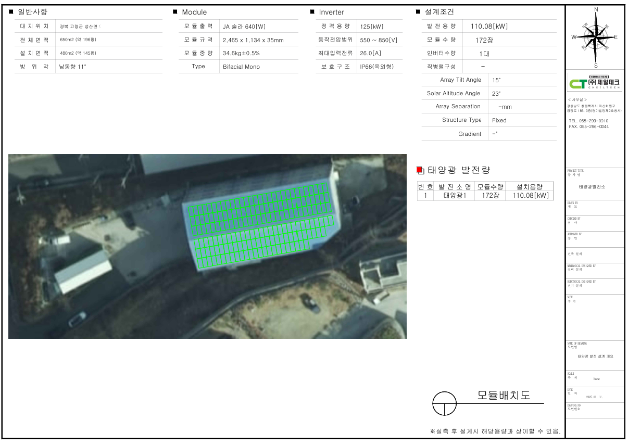Click the 모듈규격 value 2,465 x 1,134 x 35mm
Viewport: 628px width, 445px height.
click(x=253, y=40)
